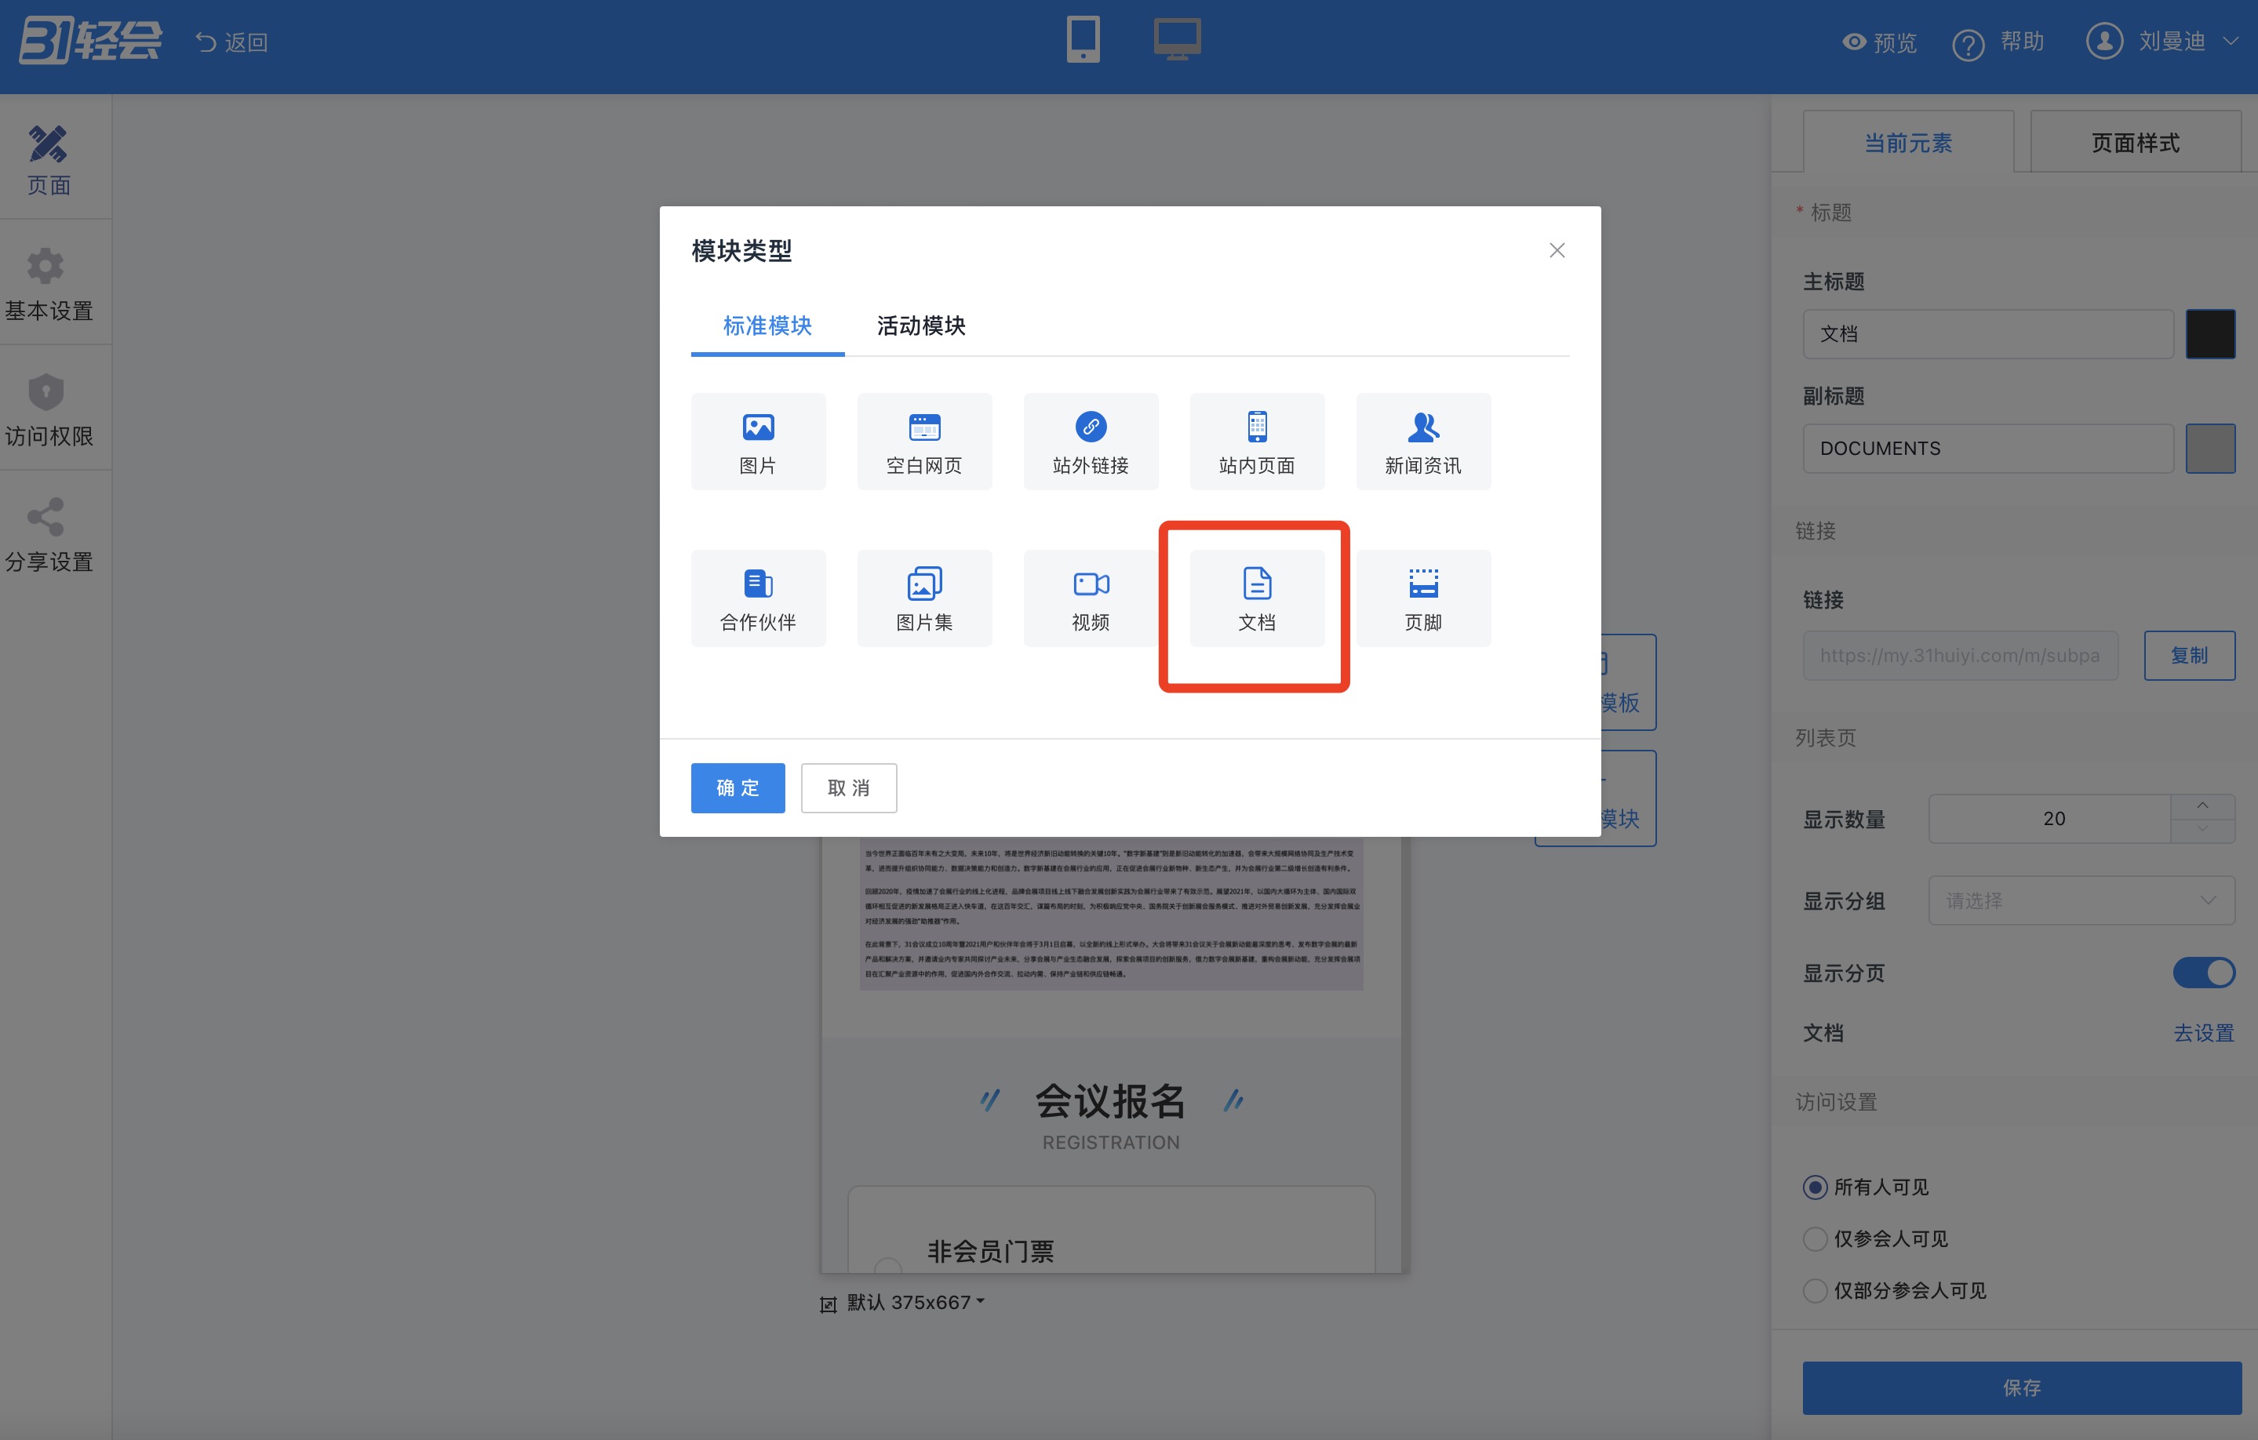Select the 文档 module type

click(1257, 598)
